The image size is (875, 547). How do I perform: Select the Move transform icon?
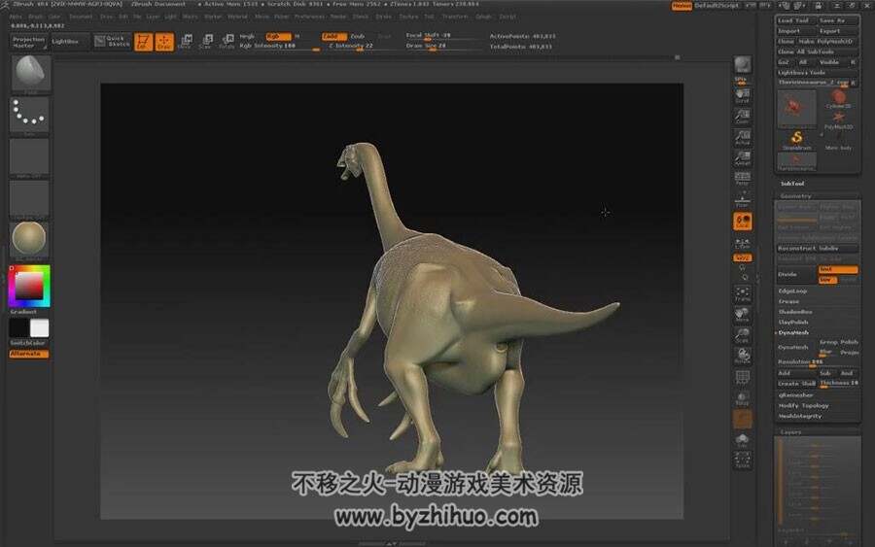(x=186, y=42)
